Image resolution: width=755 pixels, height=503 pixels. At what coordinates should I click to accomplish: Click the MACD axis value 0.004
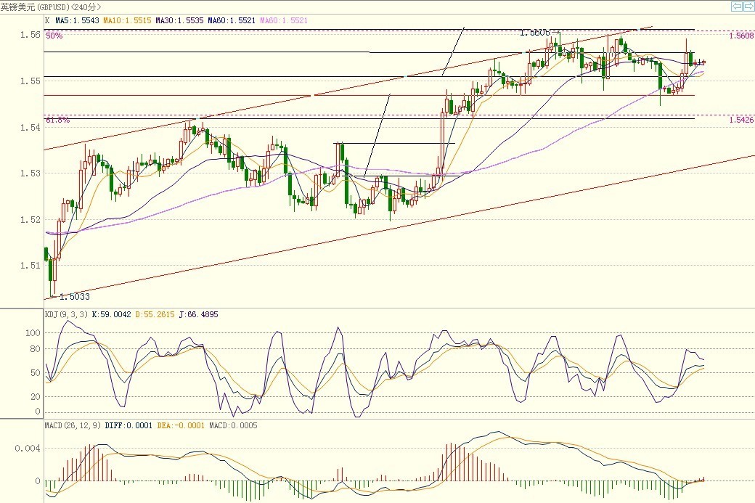tap(28, 448)
